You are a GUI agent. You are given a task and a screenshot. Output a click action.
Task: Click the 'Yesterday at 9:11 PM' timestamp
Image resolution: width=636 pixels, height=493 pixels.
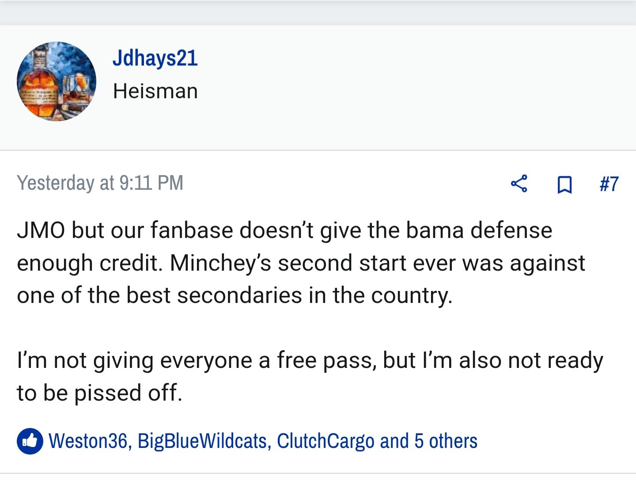click(100, 183)
